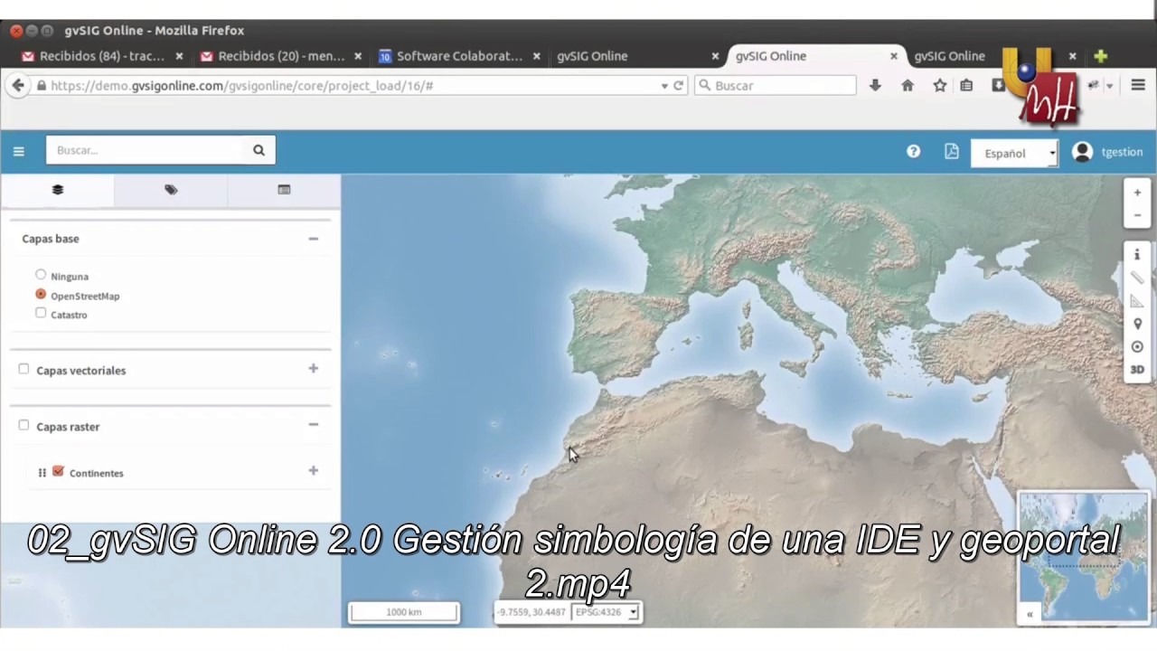Uncheck the Continentes layer
1157x651 pixels.
tap(58, 471)
